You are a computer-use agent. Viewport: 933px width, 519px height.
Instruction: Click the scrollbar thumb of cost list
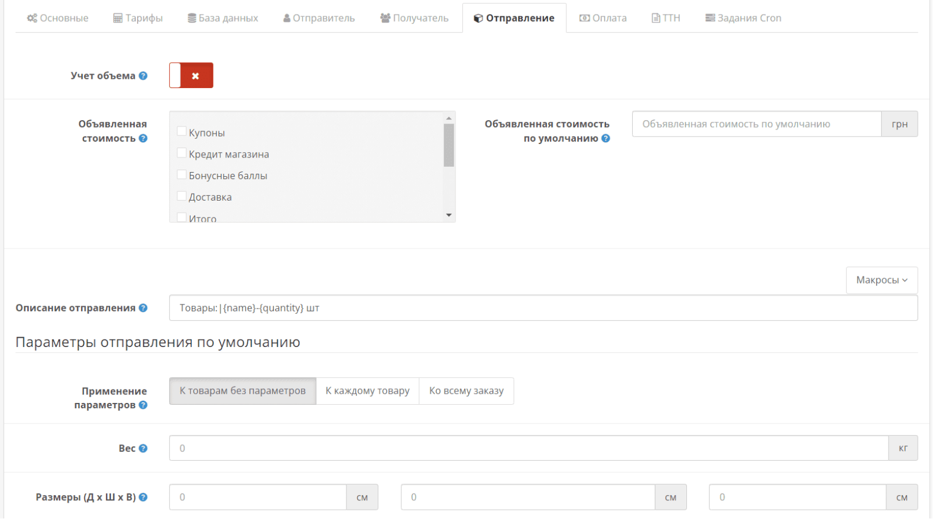448,145
